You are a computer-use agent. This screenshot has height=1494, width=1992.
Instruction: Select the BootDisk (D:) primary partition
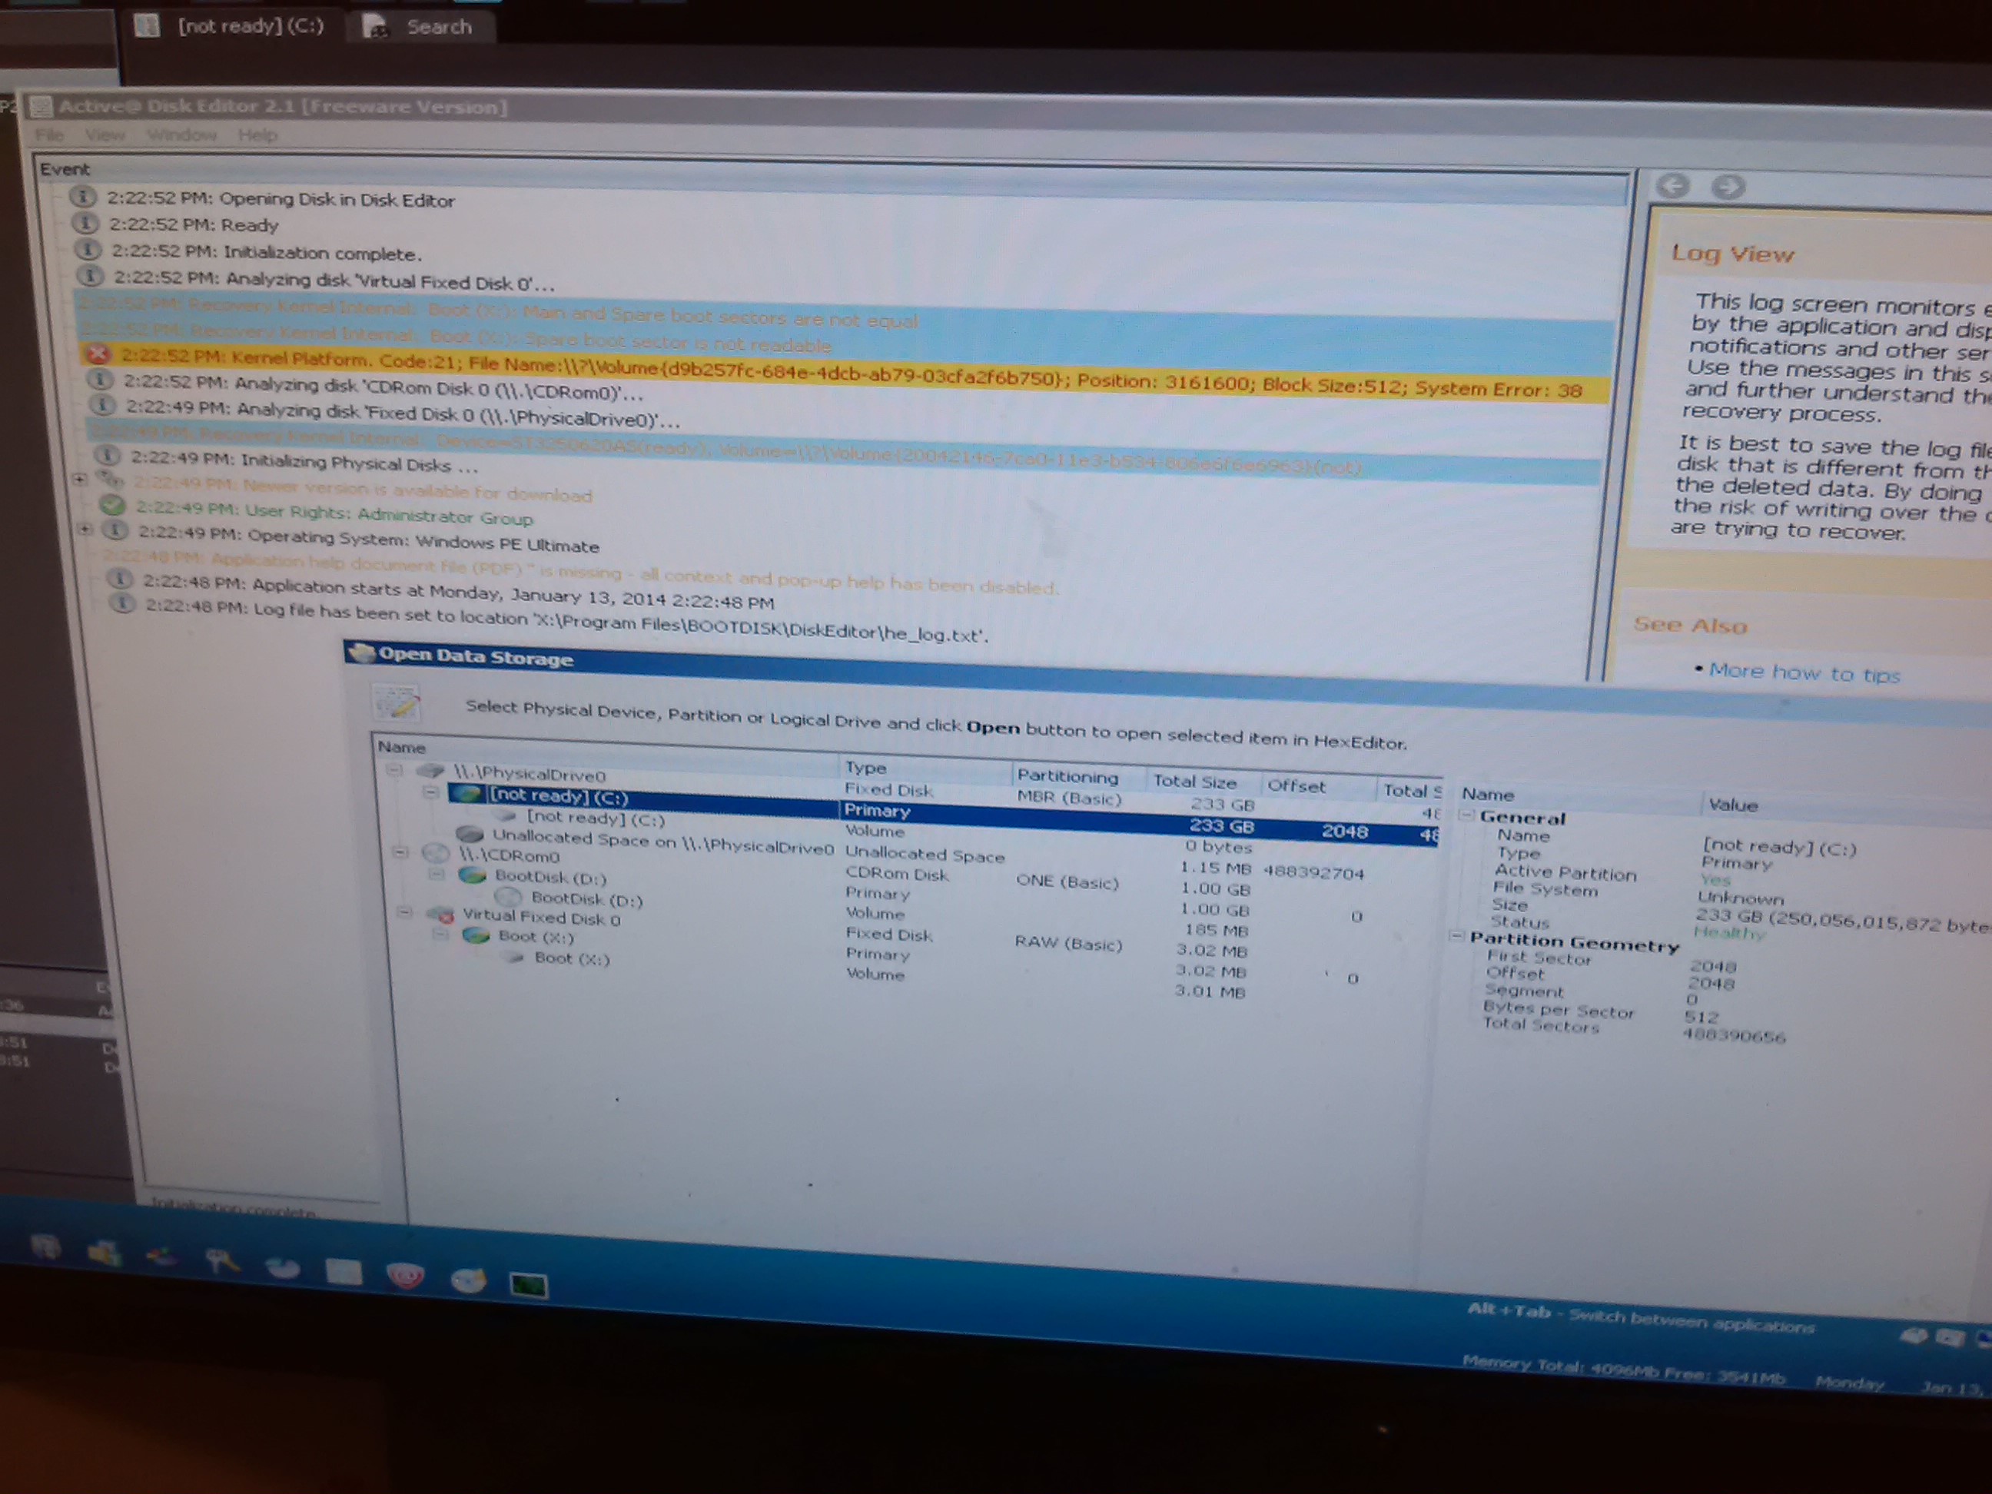click(549, 877)
